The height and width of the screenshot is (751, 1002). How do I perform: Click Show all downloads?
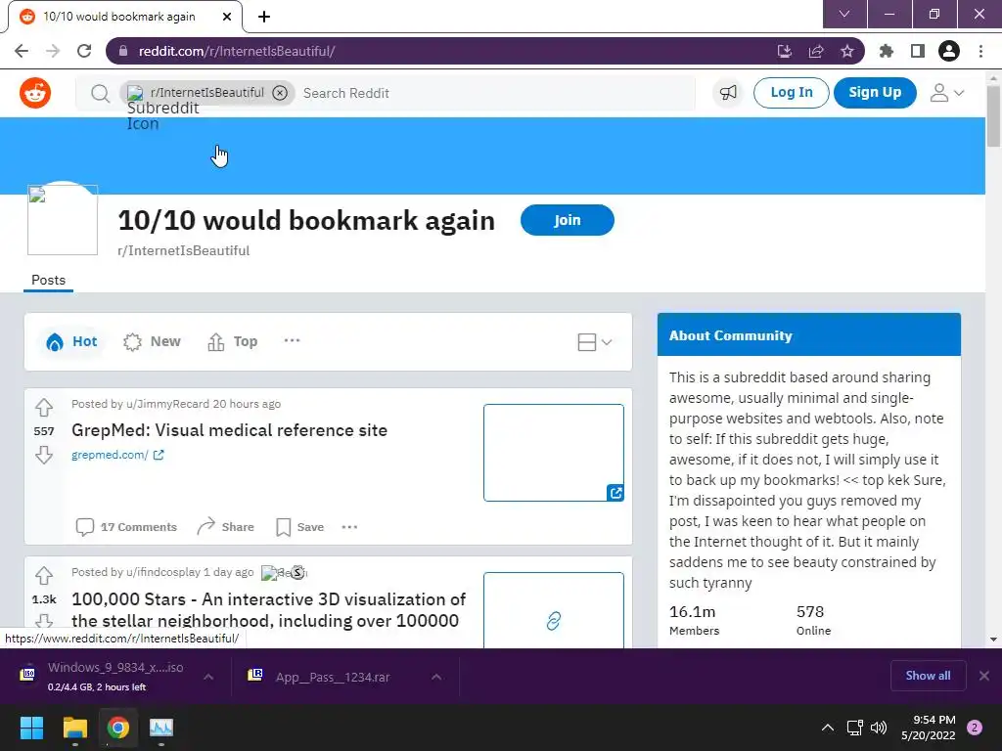[928, 676]
